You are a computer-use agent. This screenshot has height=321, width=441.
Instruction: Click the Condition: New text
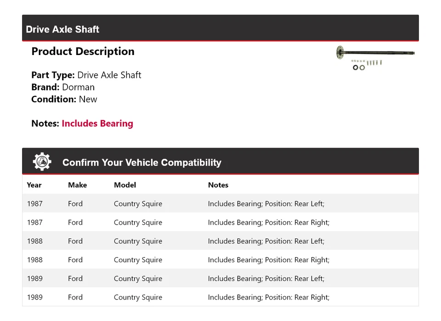point(64,99)
